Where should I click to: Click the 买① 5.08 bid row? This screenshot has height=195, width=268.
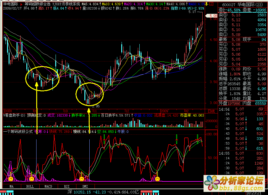point(243,45)
